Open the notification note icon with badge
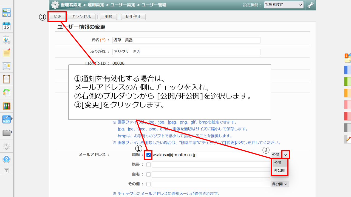The image size is (351, 197). pyautogui.click(x=348, y=58)
